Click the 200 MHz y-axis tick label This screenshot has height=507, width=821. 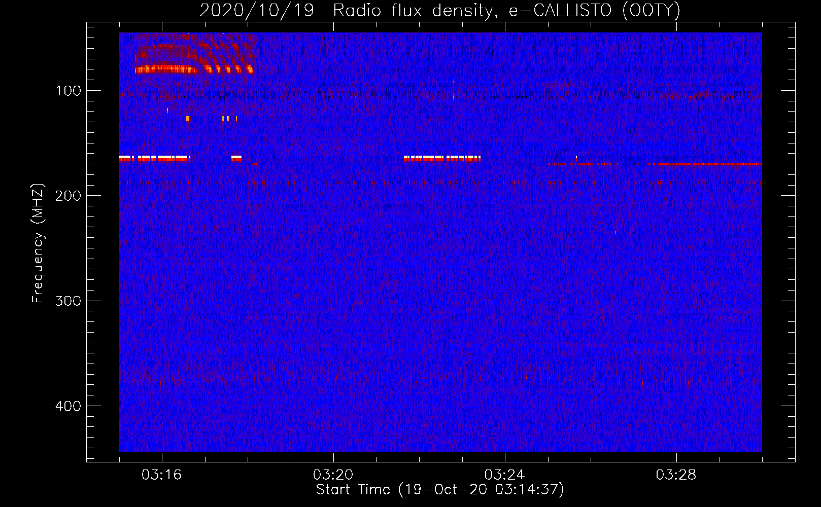(x=69, y=196)
